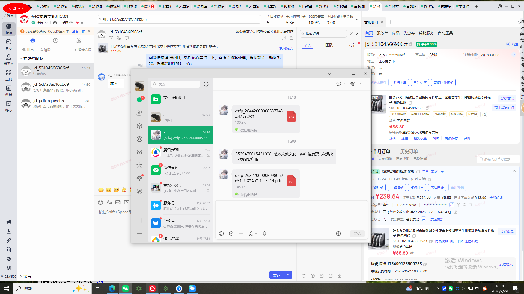The height and width of the screenshot is (294, 524).
Task: Switch to the 历史订单 tab
Action: coord(409,151)
